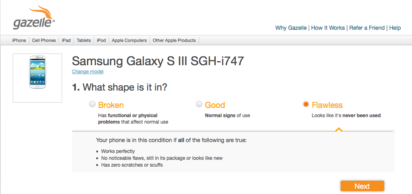
Task: Click the Broken heading label
Action: [x=111, y=105]
